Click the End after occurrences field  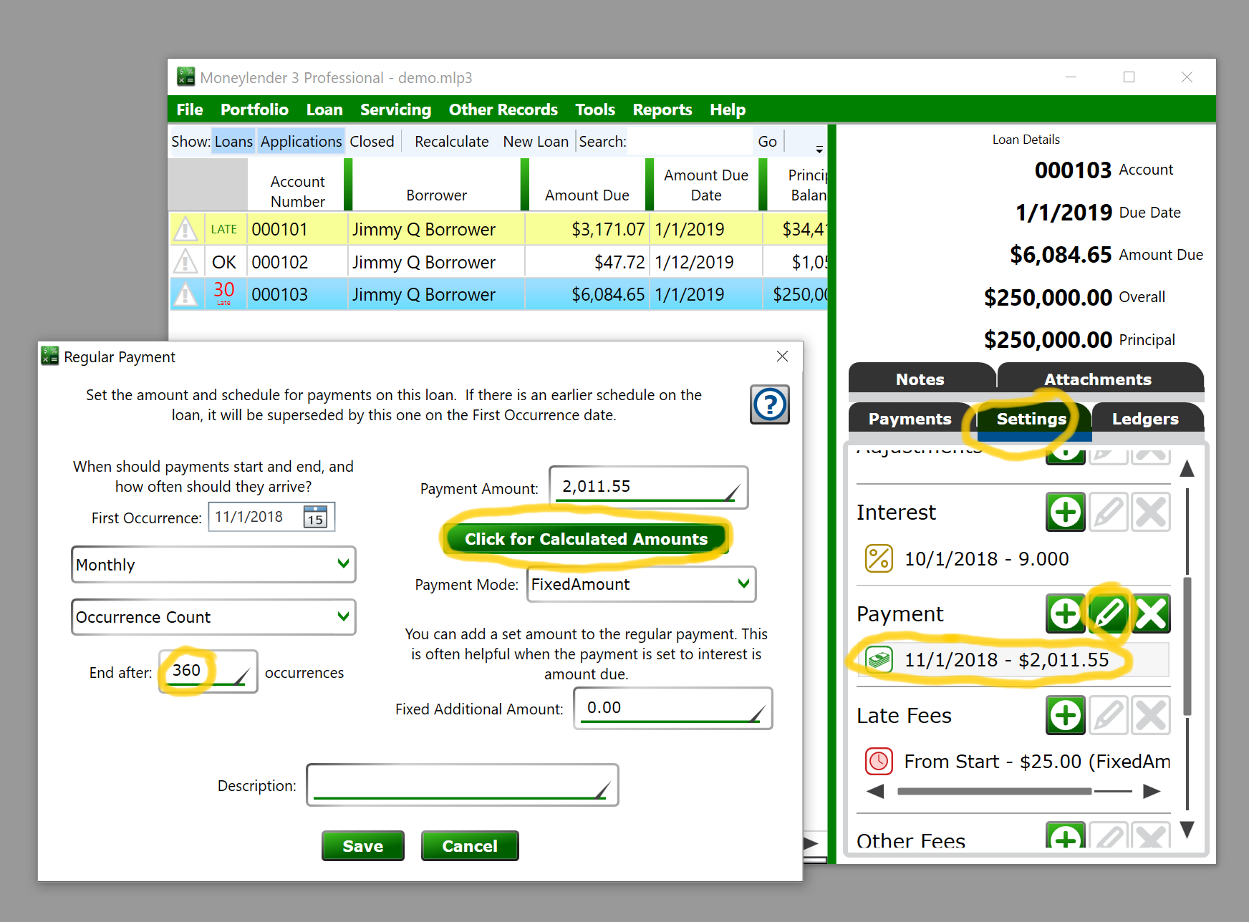(208, 671)
